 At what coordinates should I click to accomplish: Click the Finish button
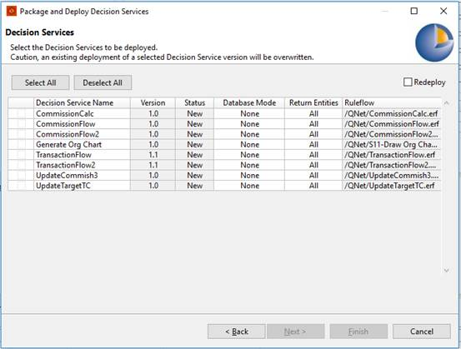[358, 332]
